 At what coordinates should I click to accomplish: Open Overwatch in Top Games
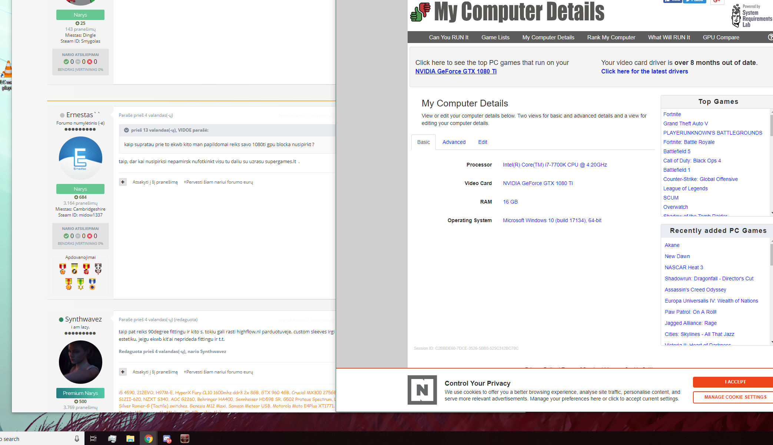tap(676, 207)
